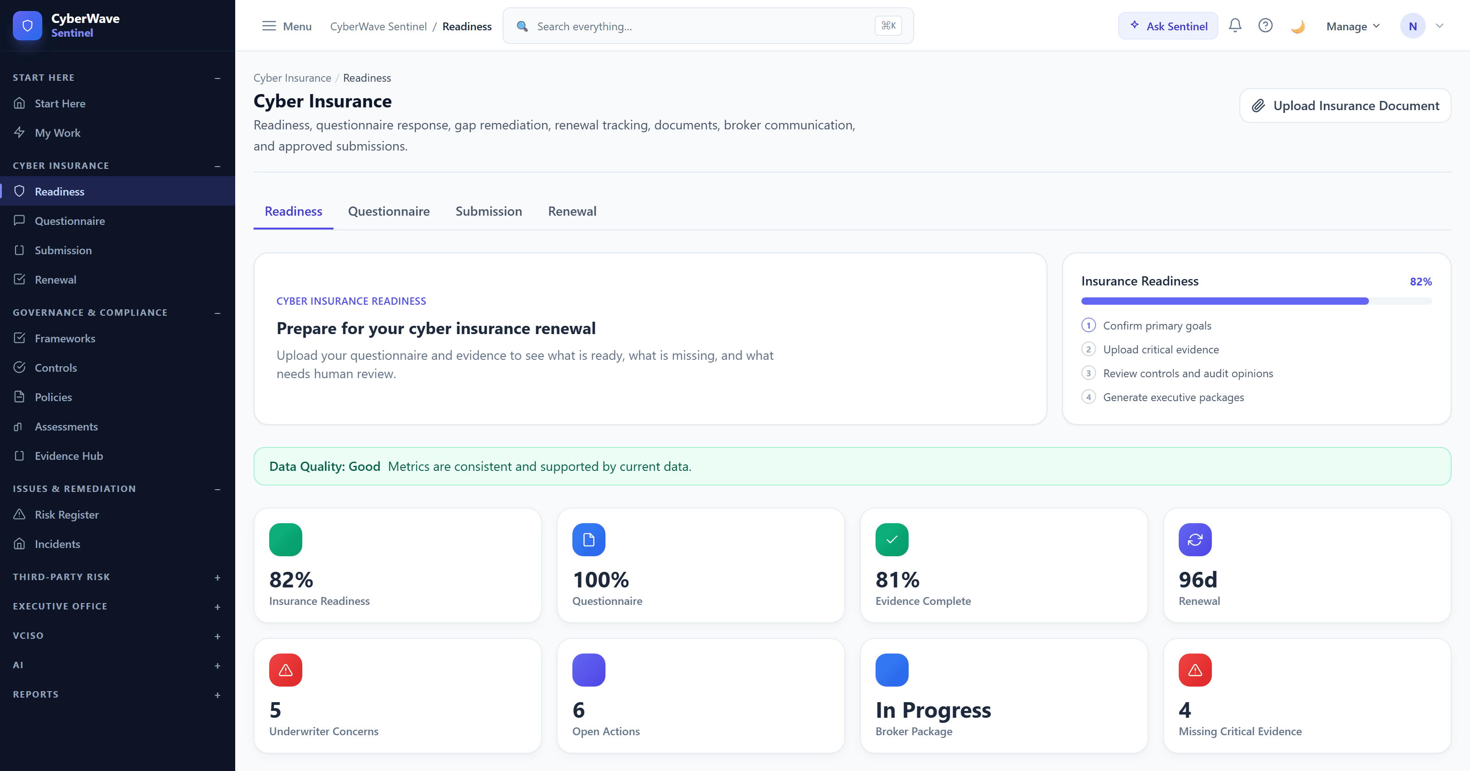Screen dimensions: 1470x771
Task: Click the Ask Sentinel button
Action: [1168, 26]
